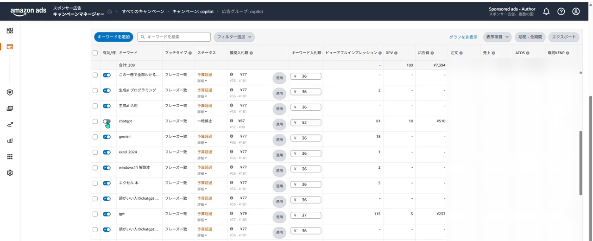Open the shield brand safety icon in sidebar
The width and height of the screenshot is (593, 241).
(x=10, y=92)
